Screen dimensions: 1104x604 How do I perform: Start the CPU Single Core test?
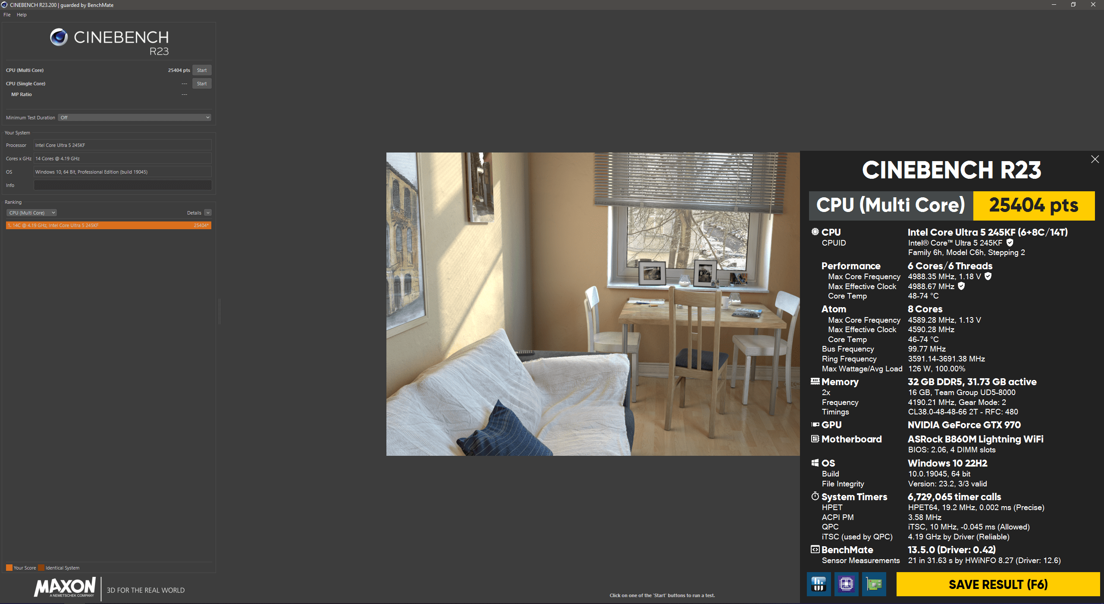201,84
